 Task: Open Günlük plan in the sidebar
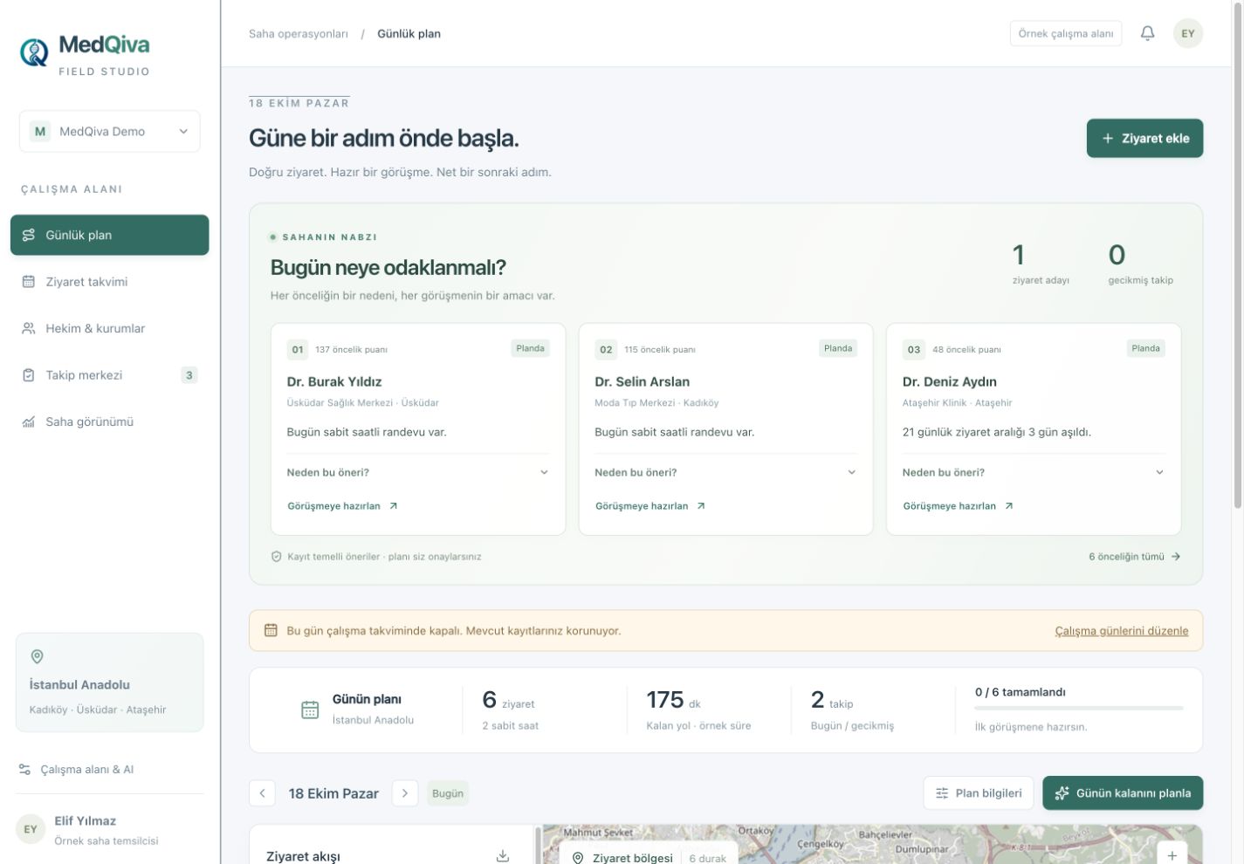(x=110, y=235)
